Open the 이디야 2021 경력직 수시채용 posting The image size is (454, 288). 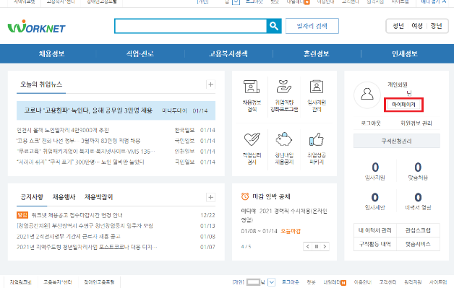(284, 215)
